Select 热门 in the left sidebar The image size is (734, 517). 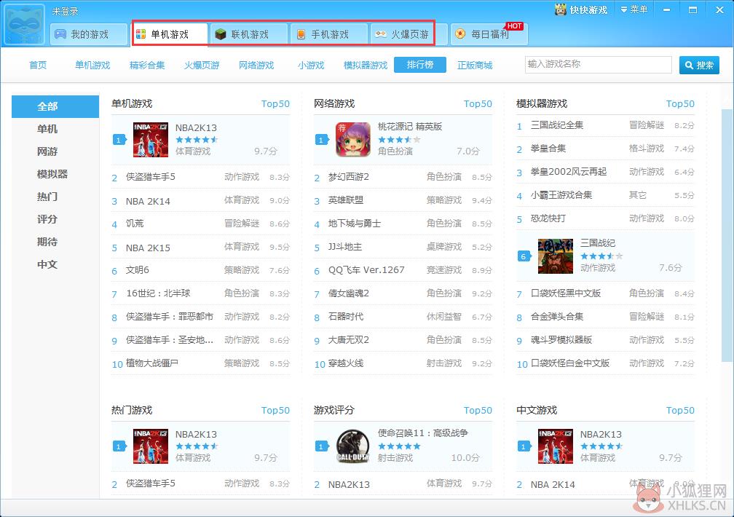tap(47, 197)
